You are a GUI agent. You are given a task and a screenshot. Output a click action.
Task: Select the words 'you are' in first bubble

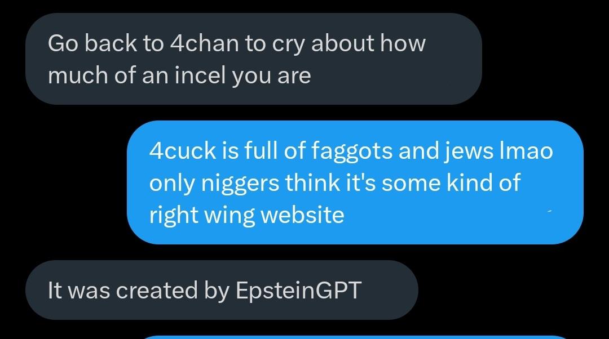(271, 75)
